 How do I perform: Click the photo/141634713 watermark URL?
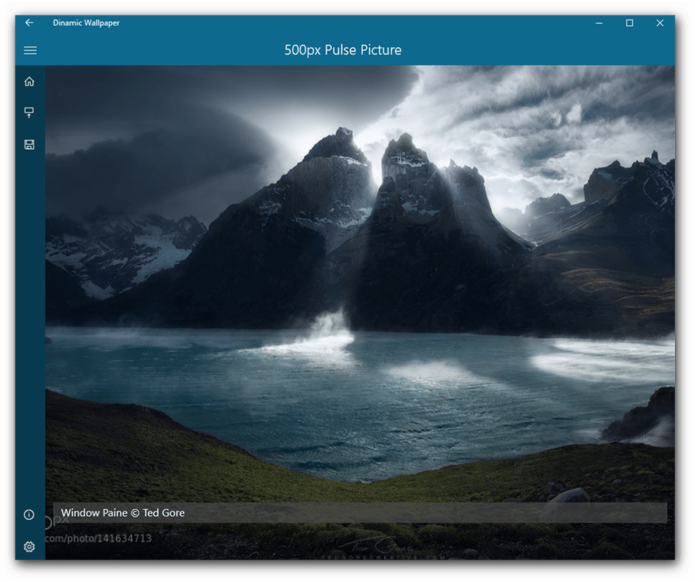99,538
